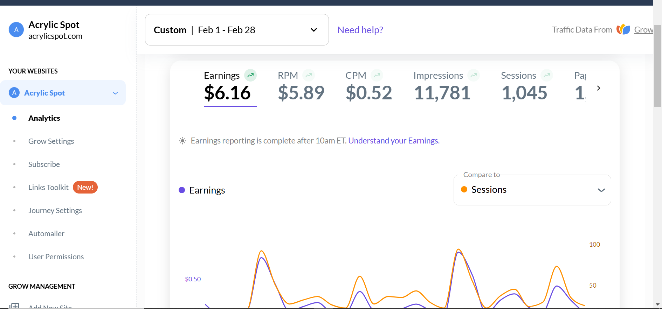Click the Acrylic Spot avatar in header
Viewport: 662px width, 309px height.
tap(16, 30)
